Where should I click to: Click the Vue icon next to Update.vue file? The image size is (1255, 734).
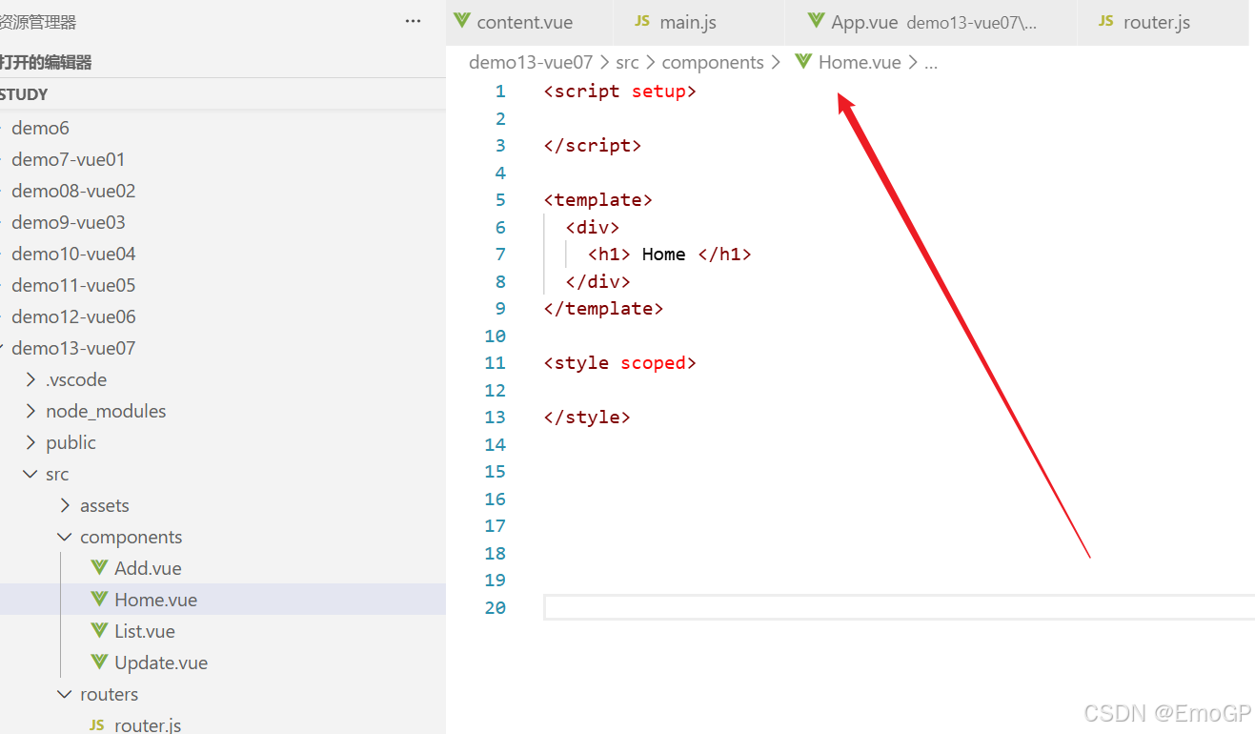99,662
